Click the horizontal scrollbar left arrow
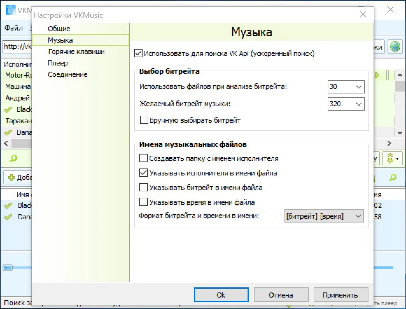This screenshot has width=406, height=309. tap(6, 143)
